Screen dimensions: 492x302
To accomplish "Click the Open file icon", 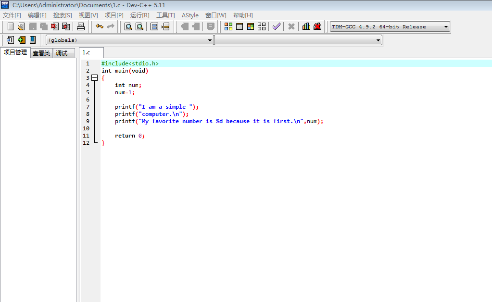I will (x=21, y=26).
